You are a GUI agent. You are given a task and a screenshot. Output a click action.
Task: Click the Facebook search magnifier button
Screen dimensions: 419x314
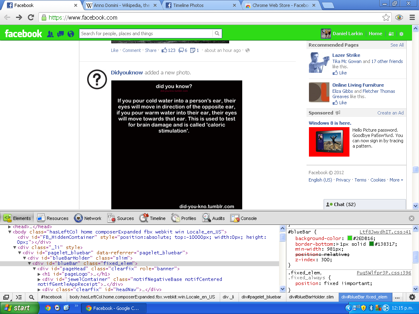pos(217,34)
